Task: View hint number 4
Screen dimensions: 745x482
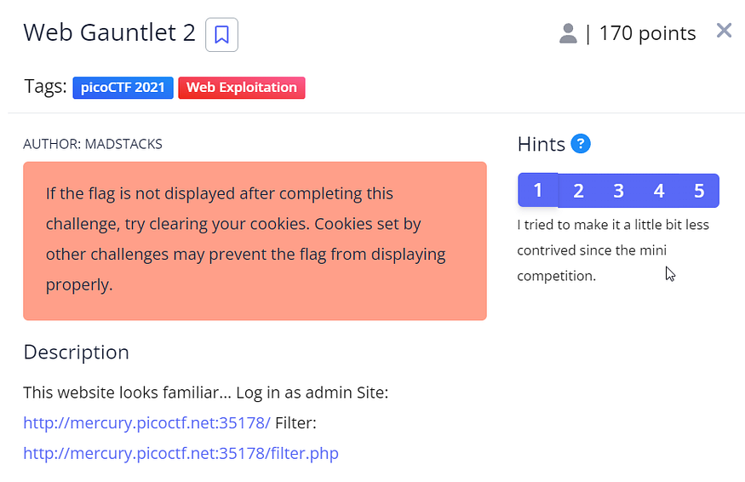Action: tap(659, 191)
